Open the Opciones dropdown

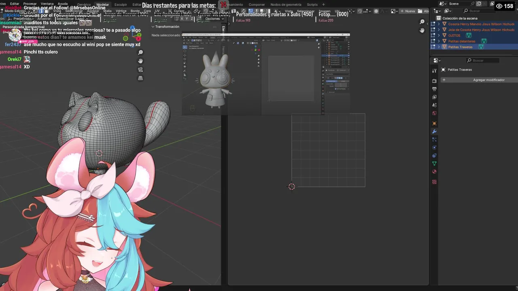pyautogui.click(x=214, y=19)
